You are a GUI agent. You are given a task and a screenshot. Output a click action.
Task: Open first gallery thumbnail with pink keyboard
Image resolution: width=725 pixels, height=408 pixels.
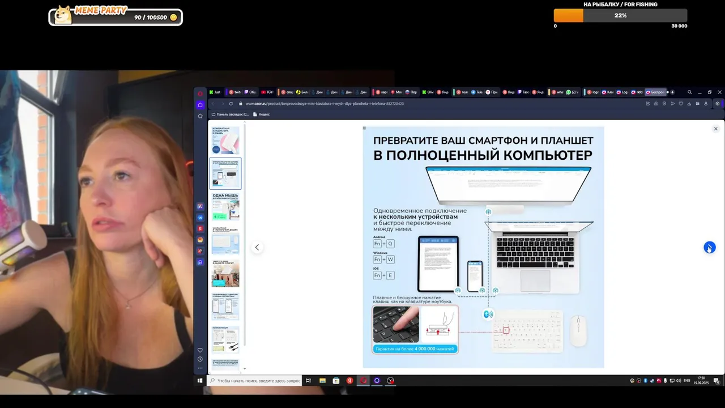click(x=225, y=140)
